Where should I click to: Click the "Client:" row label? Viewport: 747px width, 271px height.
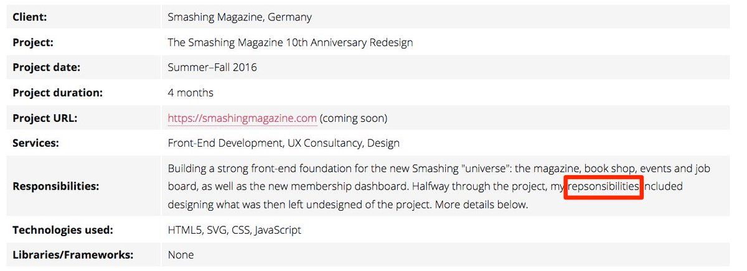(x=30, y=17)
